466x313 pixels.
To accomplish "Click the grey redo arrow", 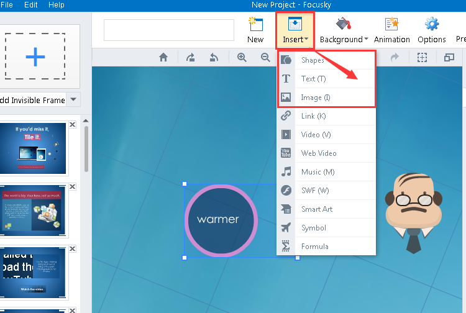I will 395,57.
